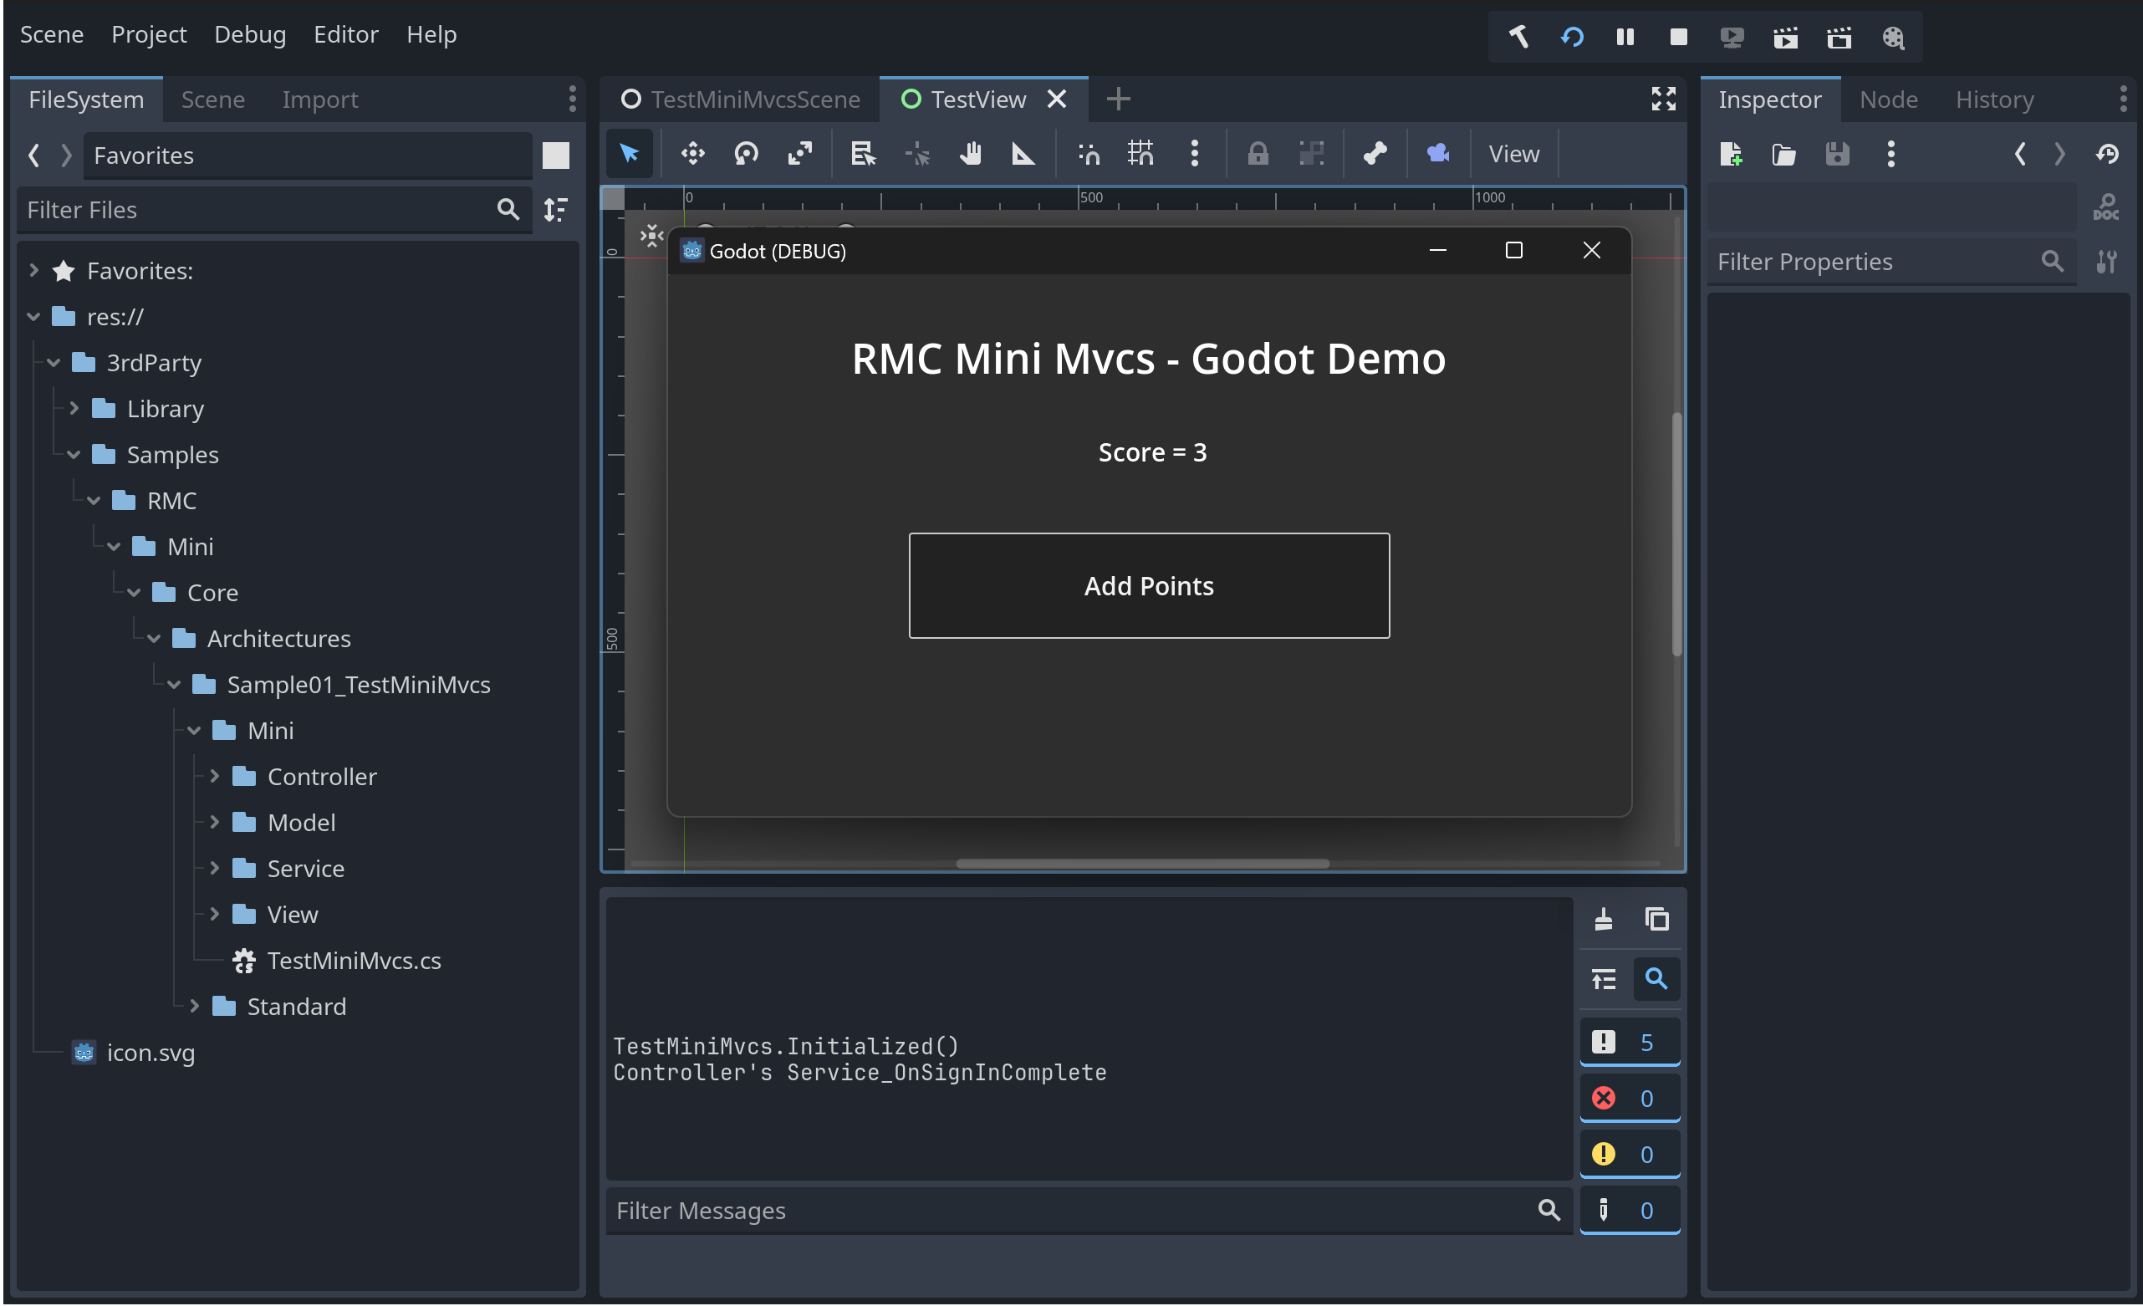The image size is (2143, 1306).
Task: Switch to the Import dock tab
Action: (319, 99)
